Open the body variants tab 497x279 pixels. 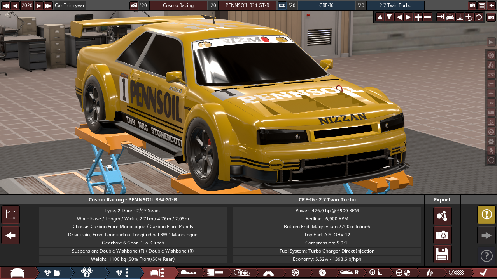(x=188, y=273)
